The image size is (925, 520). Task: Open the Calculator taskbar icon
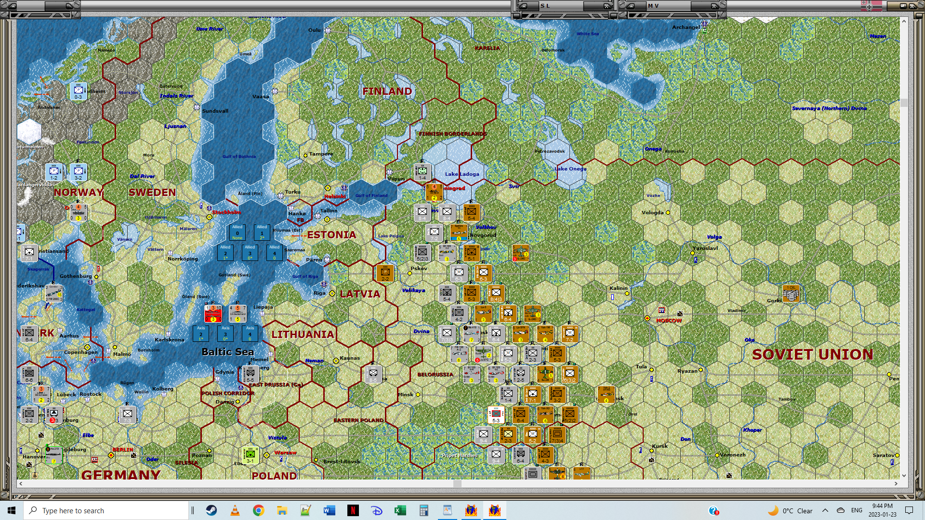click(x=424, y=510)
